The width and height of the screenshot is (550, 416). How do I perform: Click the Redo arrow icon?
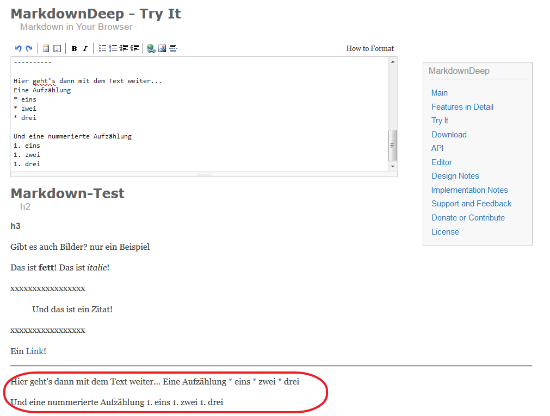coord(29,48)
